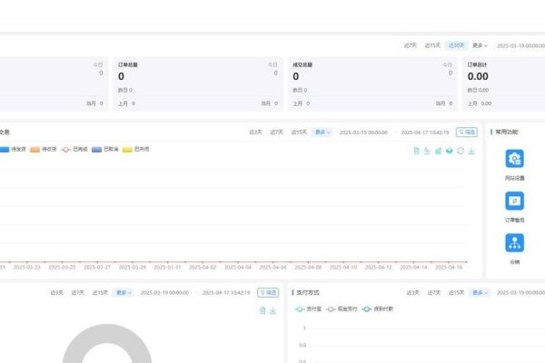545x363 pixels.
Task: Open the 分销 shortcut icon
Action: click(x=514, y=243)
